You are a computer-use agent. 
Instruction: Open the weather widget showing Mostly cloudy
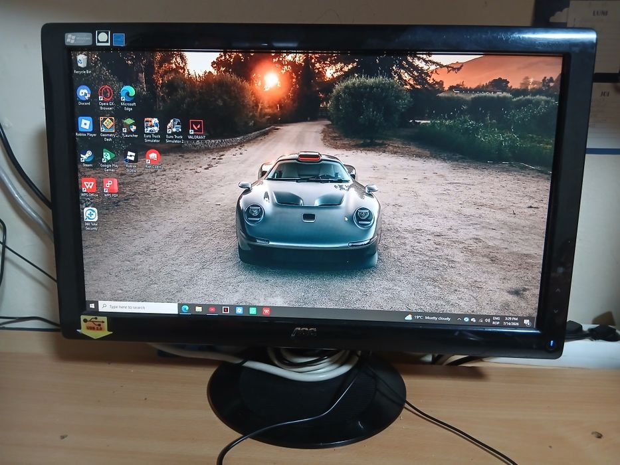pos(428,318)
